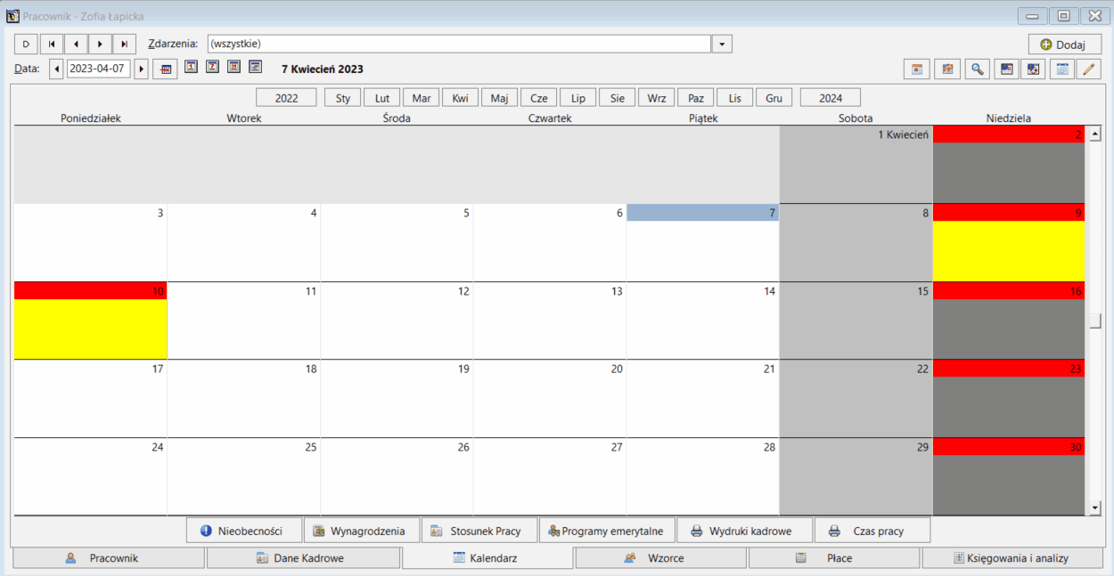Select month Lut
The image size is (1114, 576).
(x=382, y=98)
